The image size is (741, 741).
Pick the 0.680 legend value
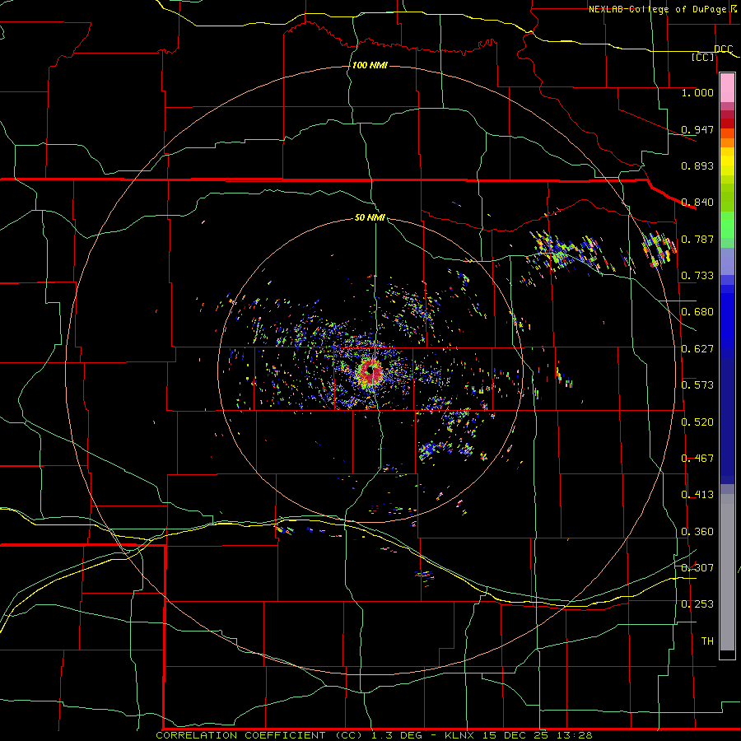697,312
